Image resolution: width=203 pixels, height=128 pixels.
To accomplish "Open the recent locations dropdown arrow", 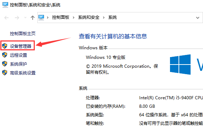I will 26,18.
